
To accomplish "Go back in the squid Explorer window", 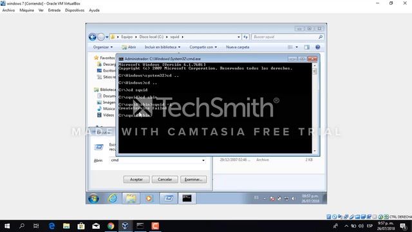I will (x=92, y=37).
